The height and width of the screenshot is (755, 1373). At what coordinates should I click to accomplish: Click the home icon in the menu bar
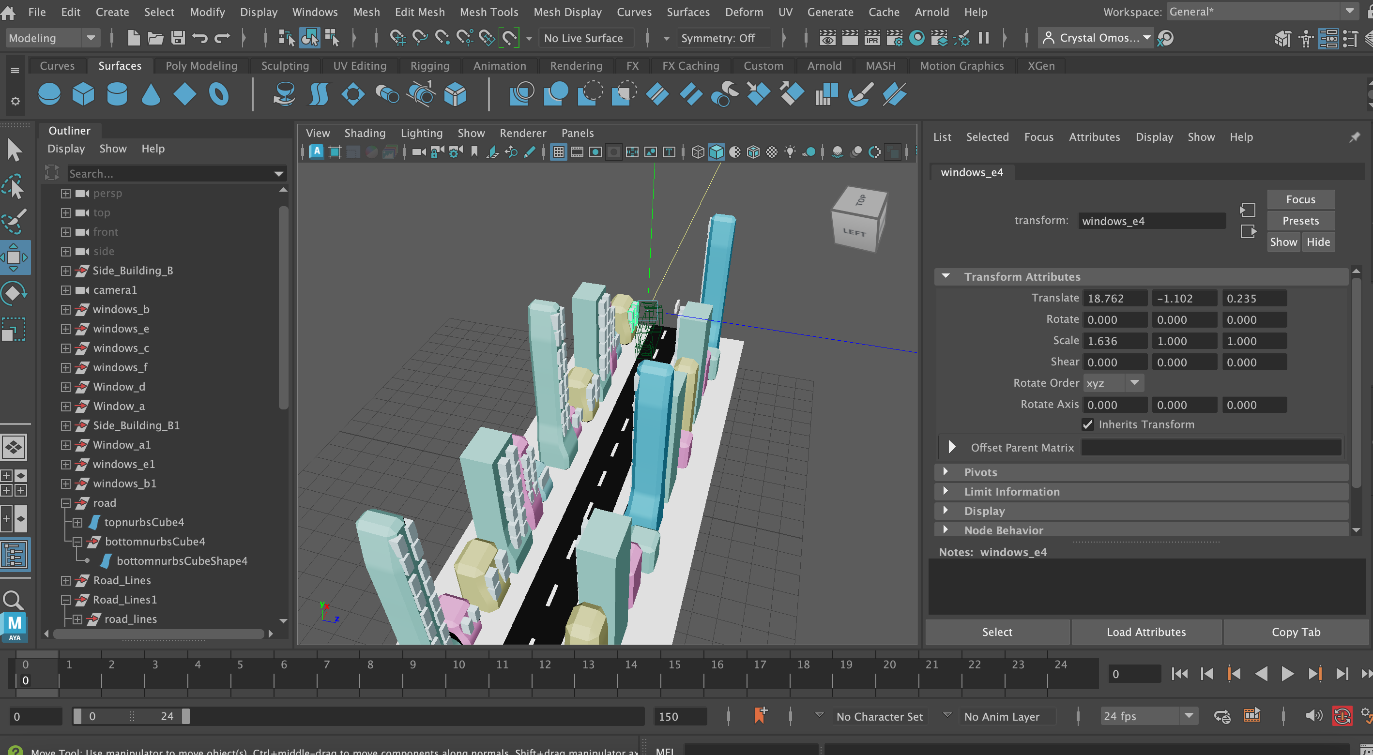pyautogui.click(x=9, y=12)
